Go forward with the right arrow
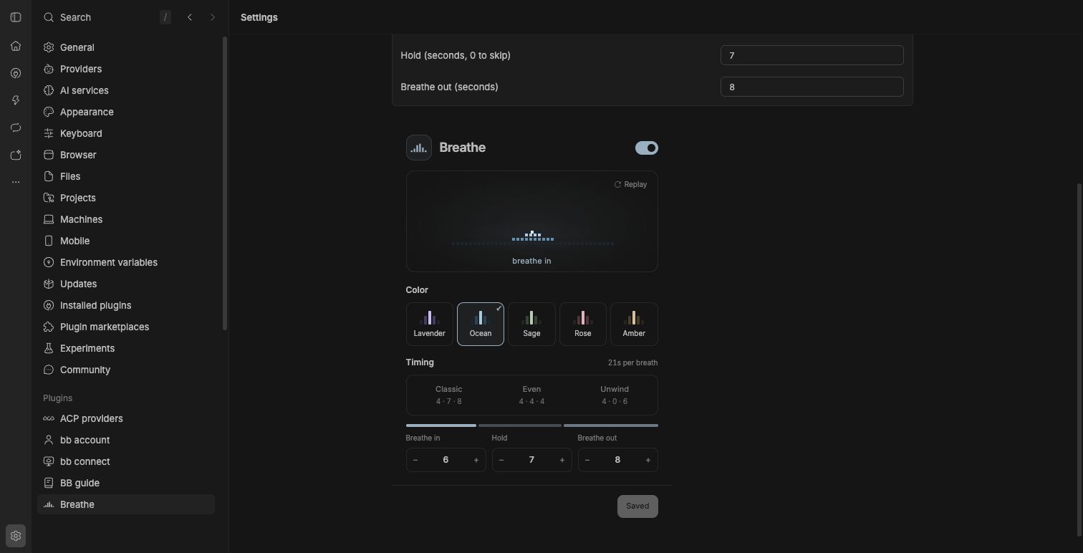Viewport: 1083px width, 553px height. (x=213, y=17)
